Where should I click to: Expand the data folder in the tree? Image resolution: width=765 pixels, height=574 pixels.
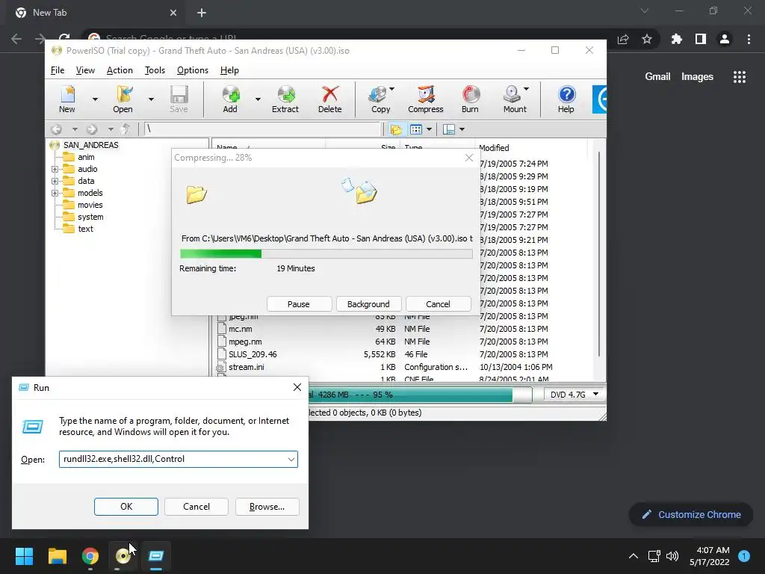(55, 181)
